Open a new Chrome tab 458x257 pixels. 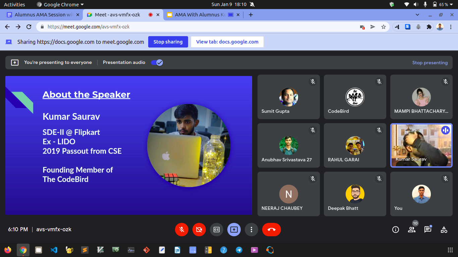coord(250,15)
